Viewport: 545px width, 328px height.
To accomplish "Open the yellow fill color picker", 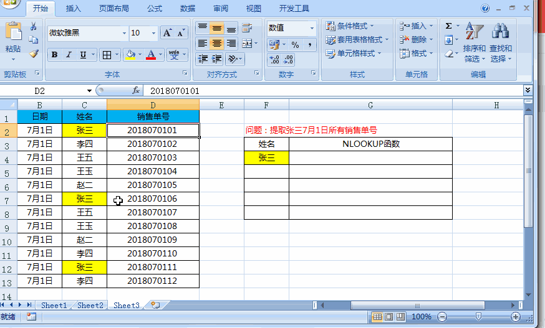I will tap(140, 55).
